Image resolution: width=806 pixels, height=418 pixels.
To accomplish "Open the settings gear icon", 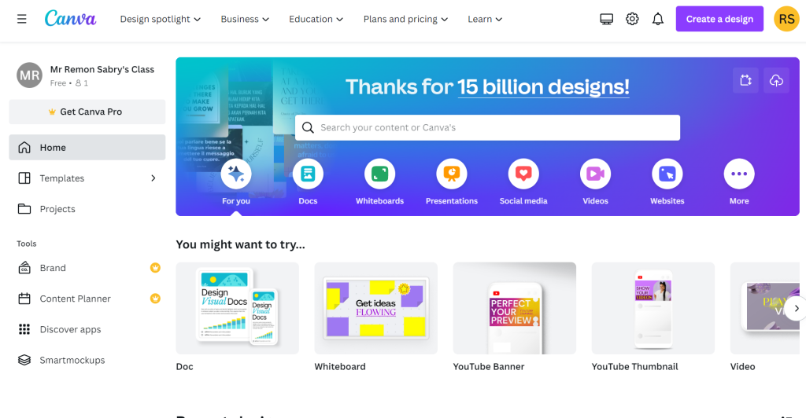I will 632,19.
